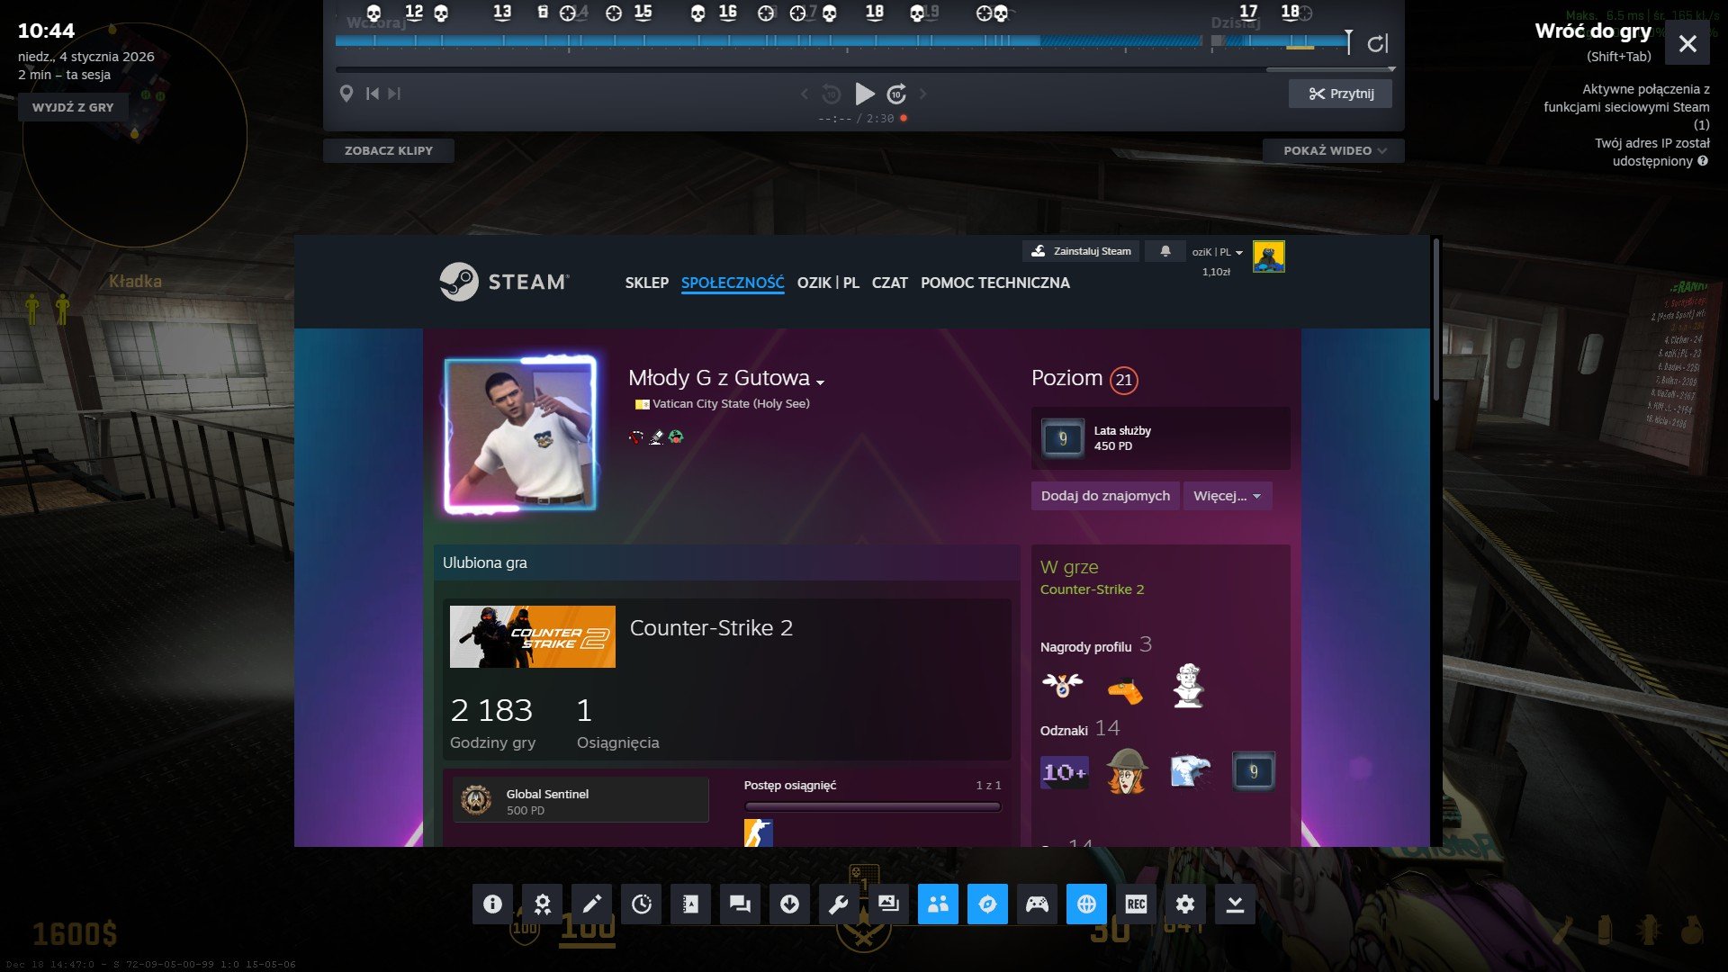
Task: Open the playtime clock icon
Action: pos(642,904)
